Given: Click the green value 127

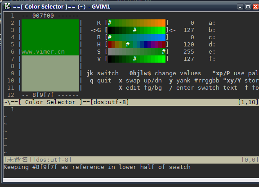Looking at the screenshot, I should [189, 30].
